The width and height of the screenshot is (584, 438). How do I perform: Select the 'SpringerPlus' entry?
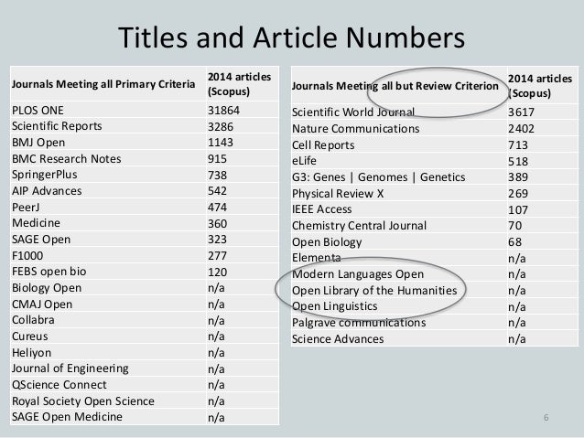[x=44, y=175]
